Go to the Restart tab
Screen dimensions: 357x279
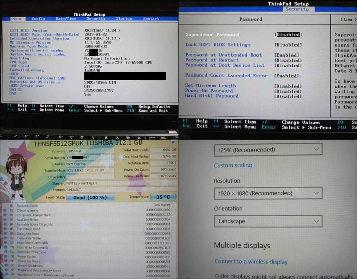click(151, 19)
